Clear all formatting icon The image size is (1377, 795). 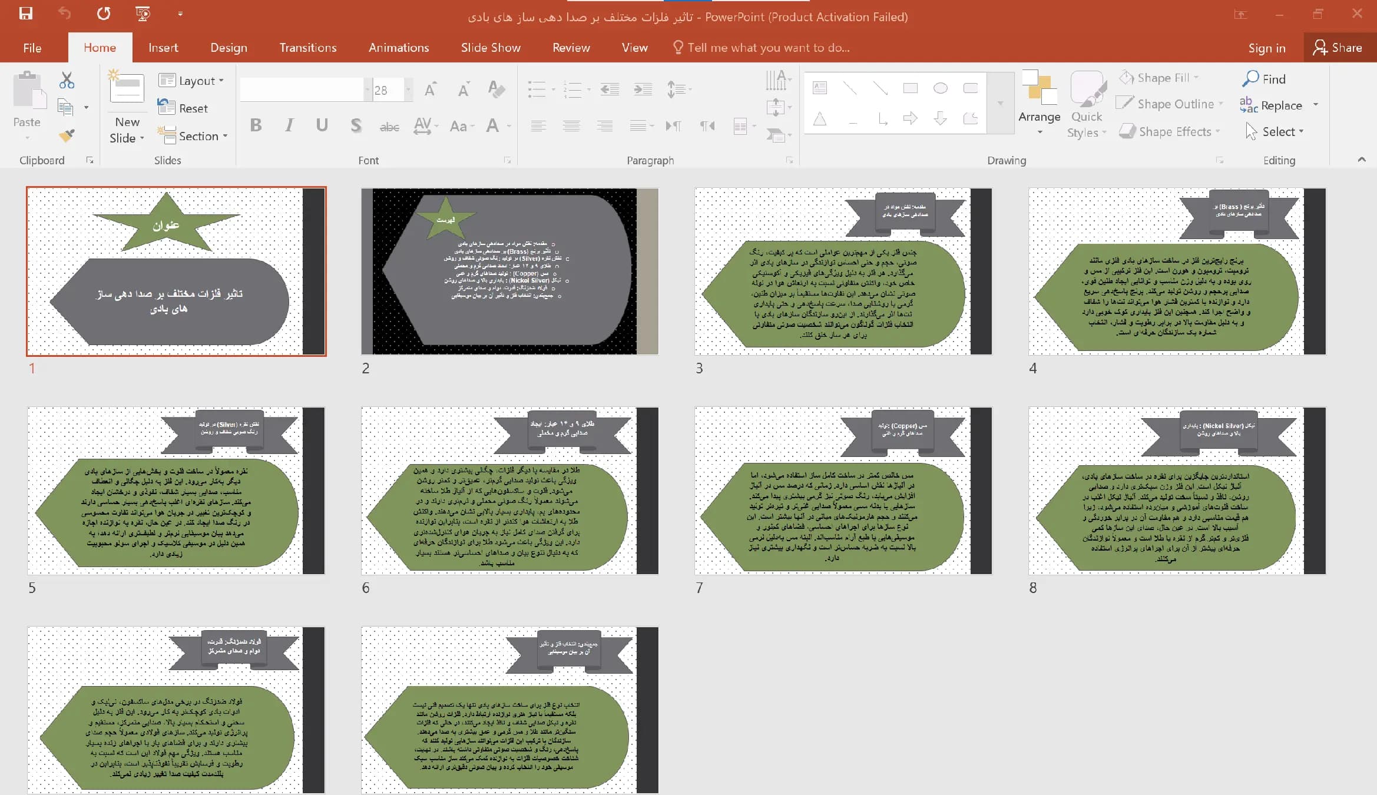(x=496, y=89)
